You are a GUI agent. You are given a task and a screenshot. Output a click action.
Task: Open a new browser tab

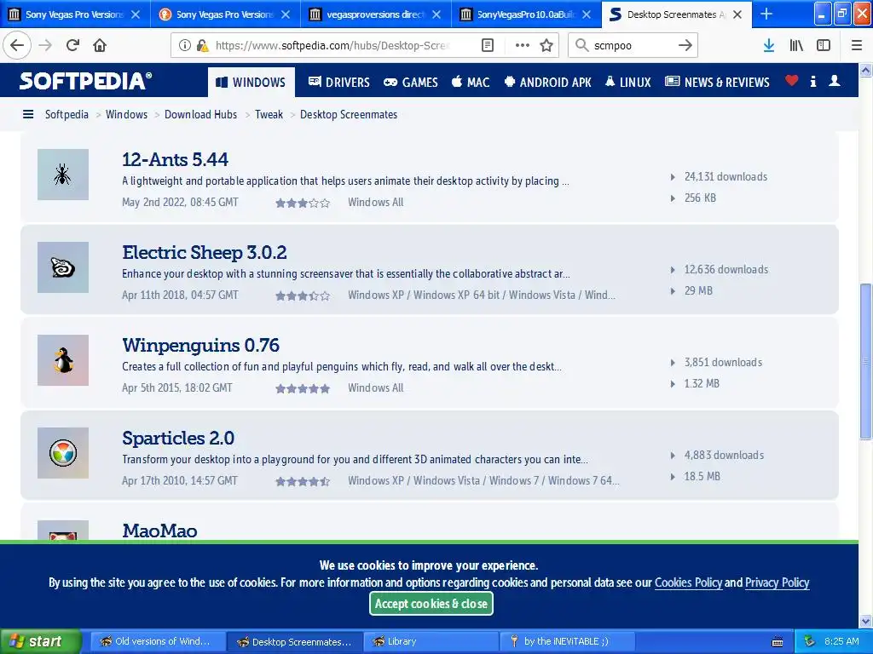pos(766,14)
